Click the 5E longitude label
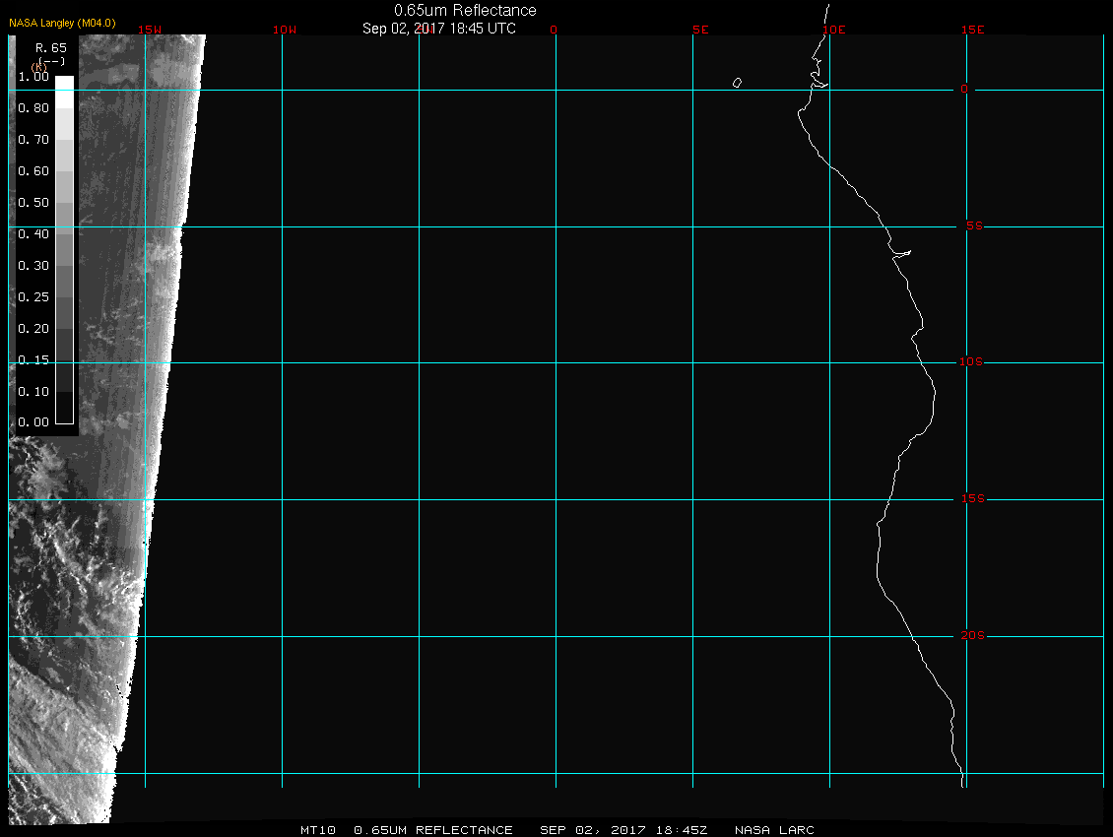The image size is (1113, 837). (x=700, y=30)
